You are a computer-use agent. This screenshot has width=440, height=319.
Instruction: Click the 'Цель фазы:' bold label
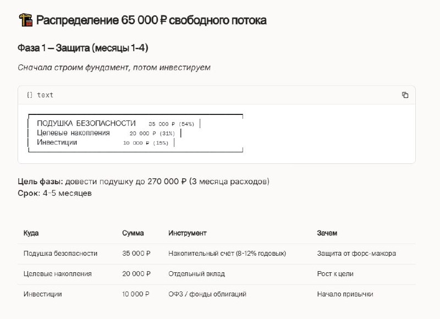pyautogui.click(x=40, y=182)
